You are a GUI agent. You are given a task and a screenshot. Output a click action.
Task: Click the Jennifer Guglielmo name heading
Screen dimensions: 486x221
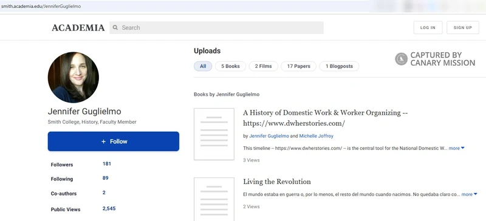point(84,112)
